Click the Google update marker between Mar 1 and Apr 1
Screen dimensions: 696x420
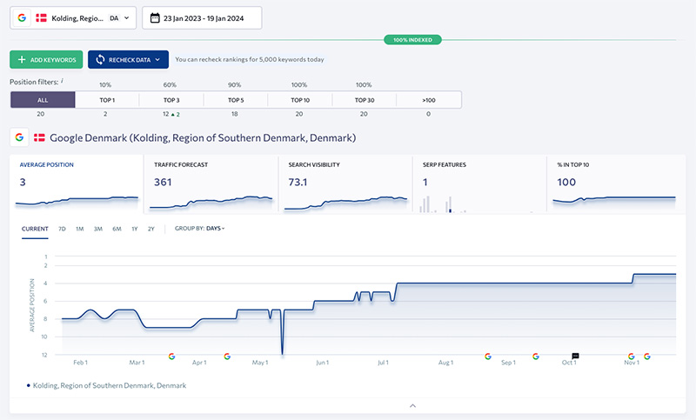point(171,356)
